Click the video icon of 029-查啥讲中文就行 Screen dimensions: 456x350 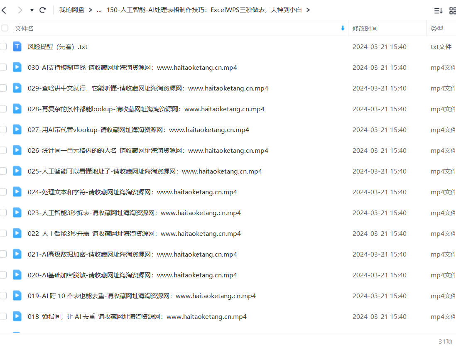(17, 88)
